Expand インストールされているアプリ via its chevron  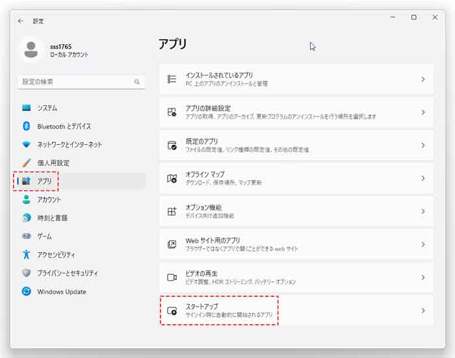tap(423, 79)
